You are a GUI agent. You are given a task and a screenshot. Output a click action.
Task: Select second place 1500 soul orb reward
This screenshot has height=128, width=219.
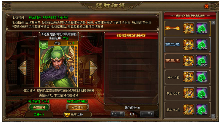click(x=202, y=44)
